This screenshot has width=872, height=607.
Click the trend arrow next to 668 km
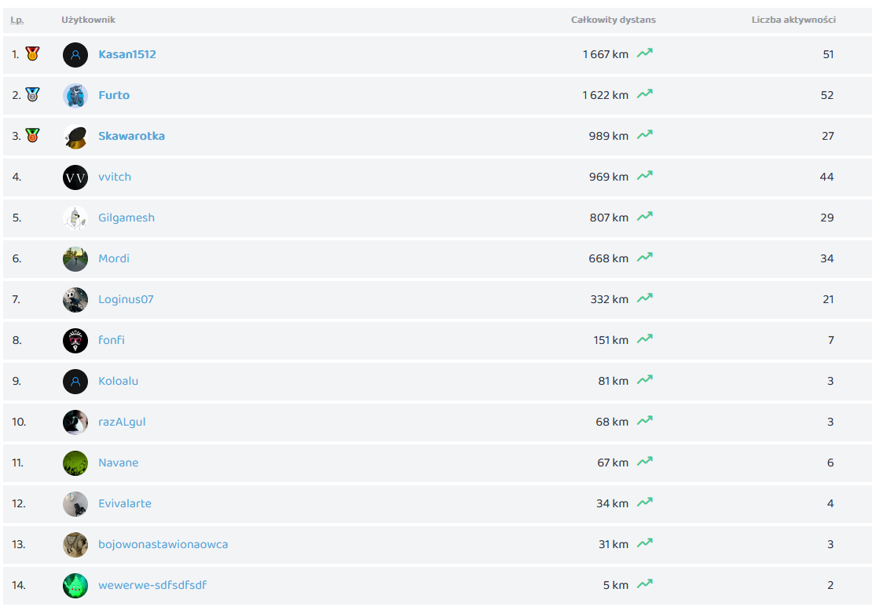[645, 258]
